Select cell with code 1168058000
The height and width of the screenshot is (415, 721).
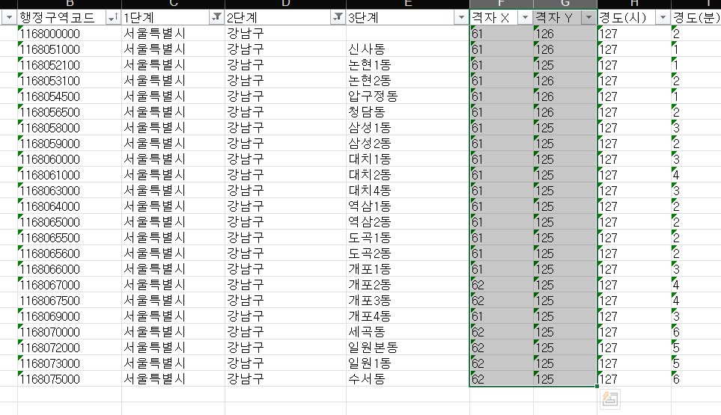click(70, 128)
